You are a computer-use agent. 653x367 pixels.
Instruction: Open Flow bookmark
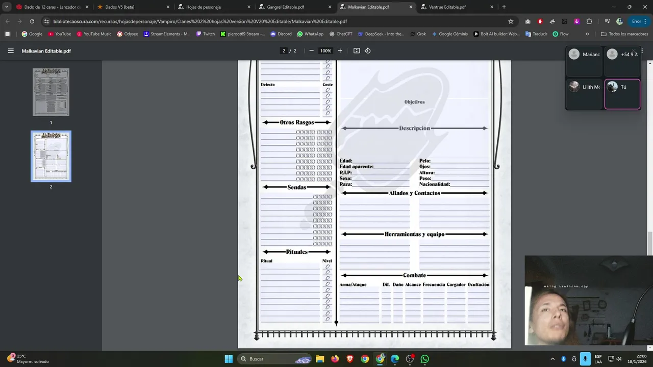[x=561, y=34]
